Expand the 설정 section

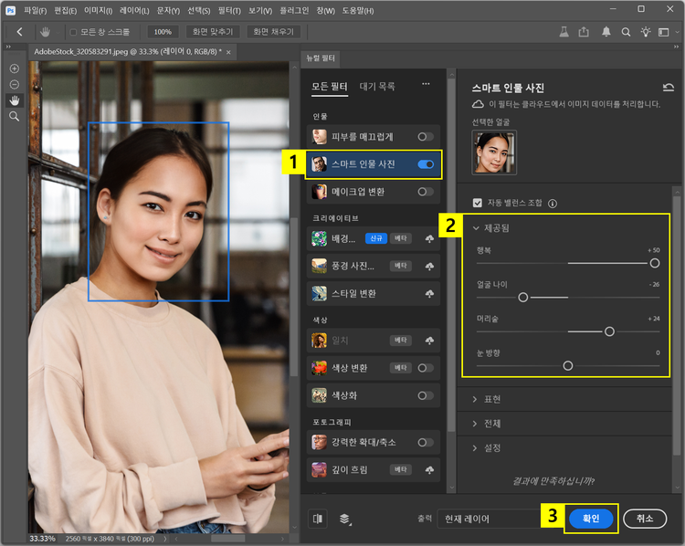(x=491, y=448)
